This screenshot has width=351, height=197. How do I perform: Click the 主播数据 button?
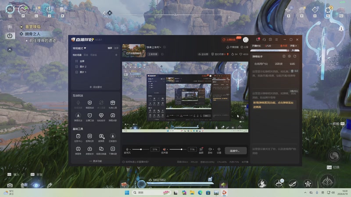(229, 39)
